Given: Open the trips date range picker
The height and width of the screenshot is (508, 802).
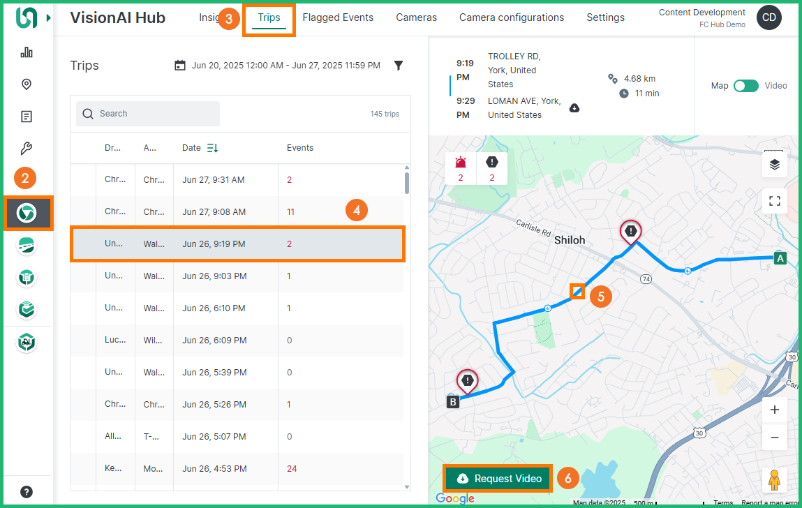Looking at the screenshot, I should point(279,66).
